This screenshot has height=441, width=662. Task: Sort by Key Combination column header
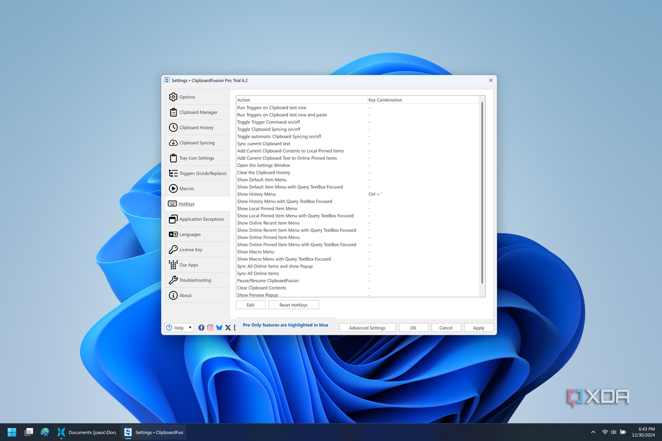click(x=423, y=100)
